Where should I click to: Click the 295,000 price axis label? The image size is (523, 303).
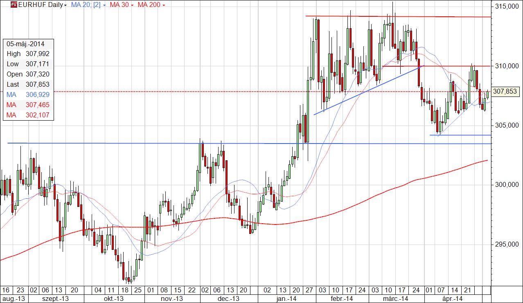[x=506, y=244]
